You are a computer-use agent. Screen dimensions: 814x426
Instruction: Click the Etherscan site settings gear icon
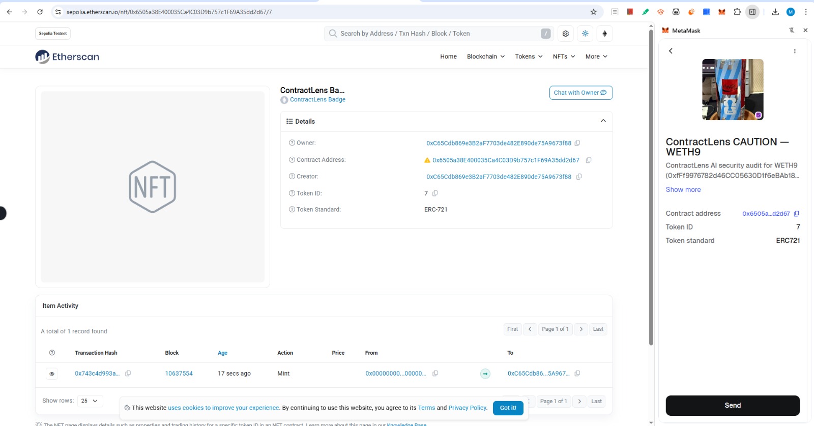pyautogui.click(x=566, y=34)
